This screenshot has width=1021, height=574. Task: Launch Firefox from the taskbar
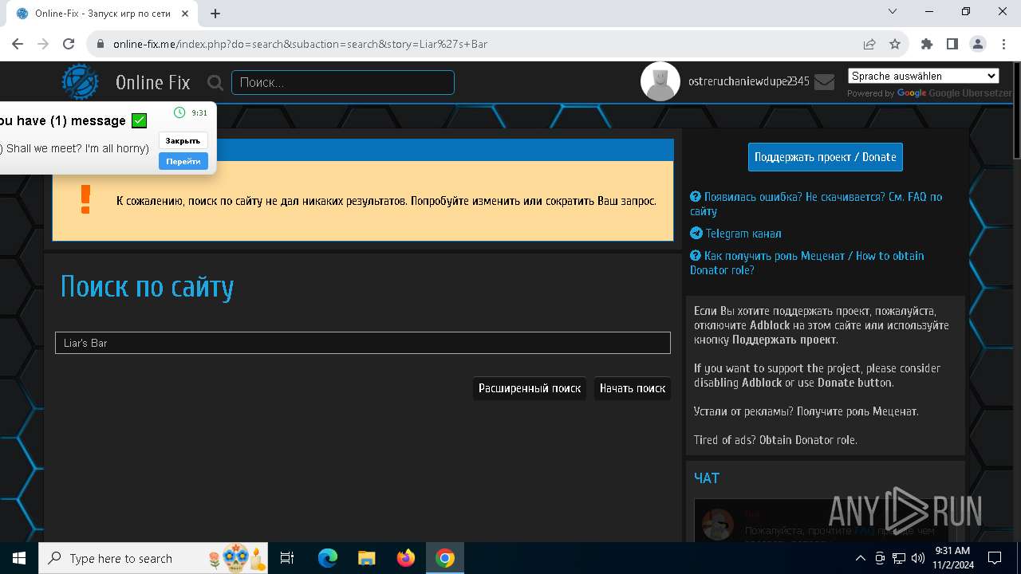pos(406,558)
